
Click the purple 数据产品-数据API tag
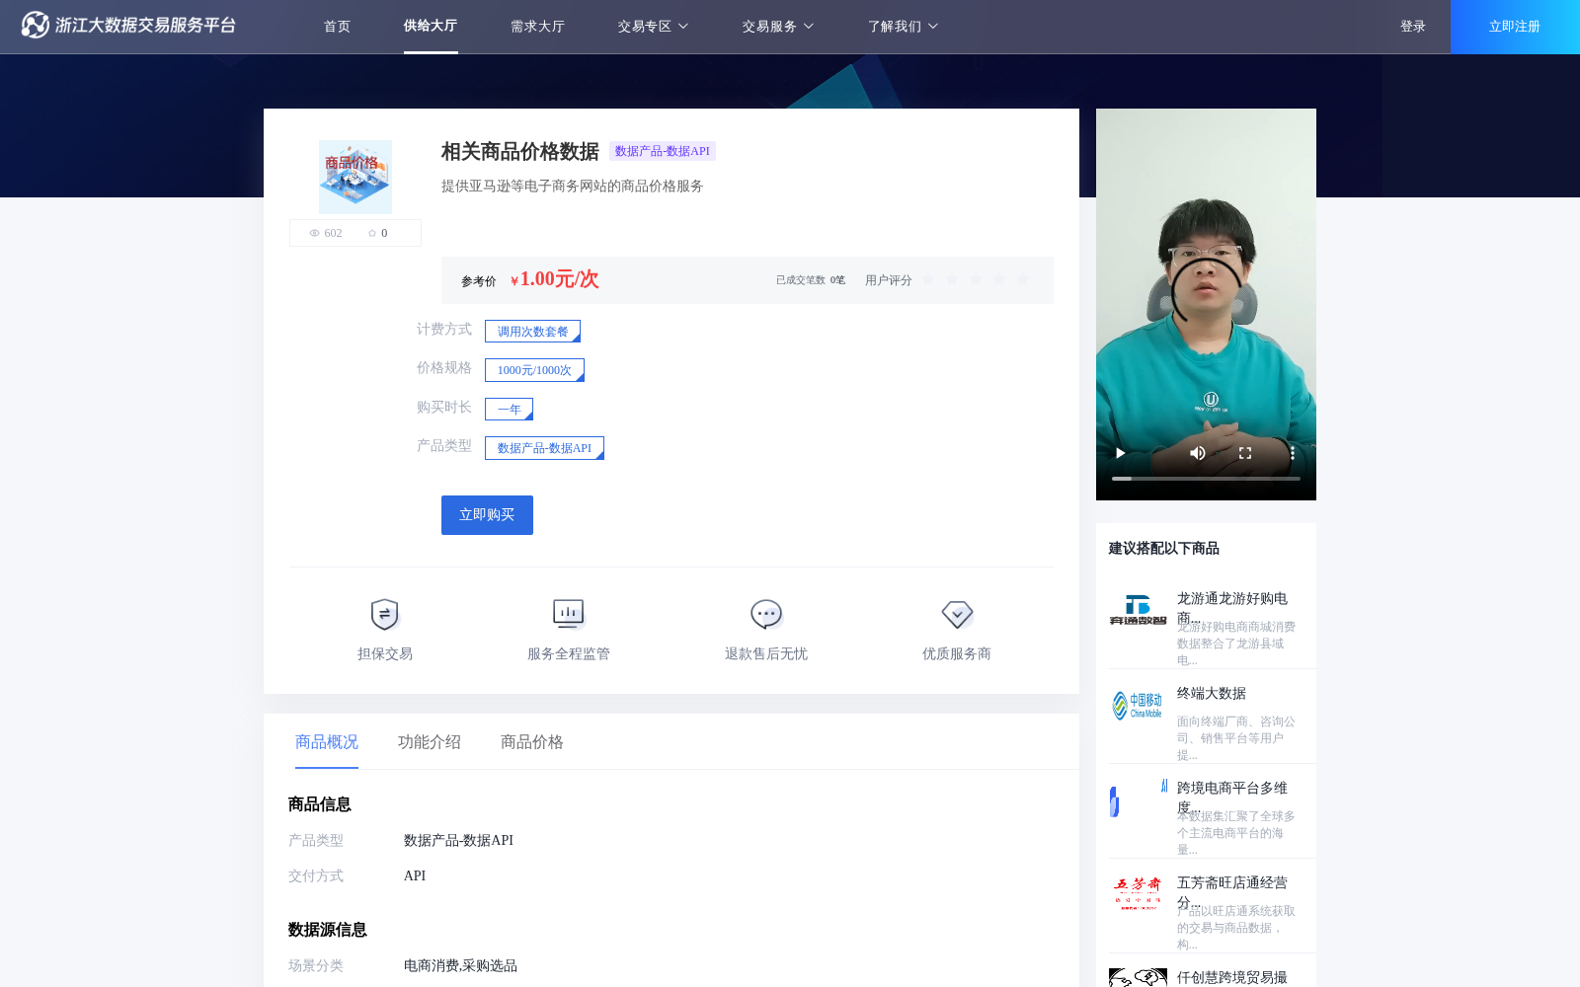663,151
